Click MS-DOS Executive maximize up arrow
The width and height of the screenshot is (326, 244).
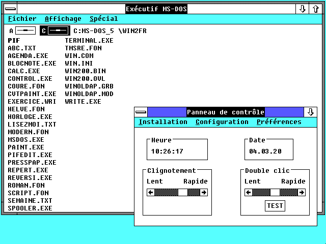[315, 9]
